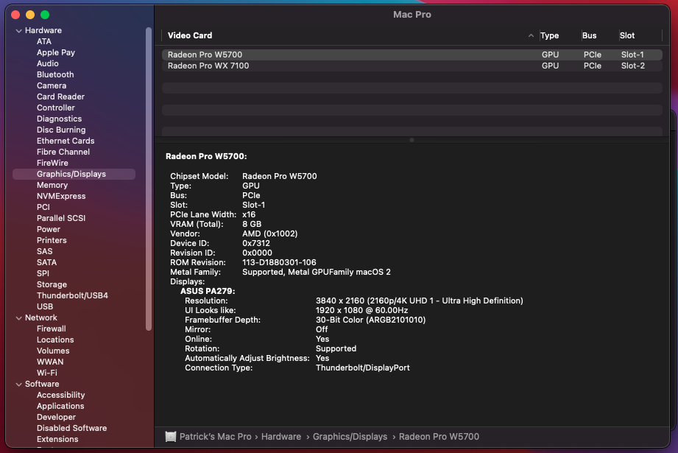Open SATA hardware section

[46, 263]
